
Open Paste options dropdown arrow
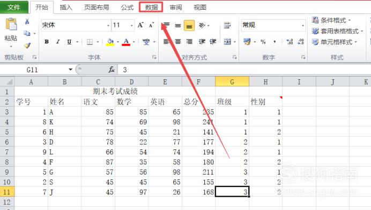pyautogui.click(x=11, y=47)
